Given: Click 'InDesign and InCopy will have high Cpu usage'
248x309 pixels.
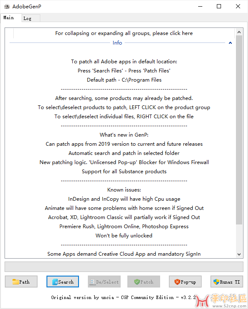Looking at the screenshot, I should (x=124, y=199).
